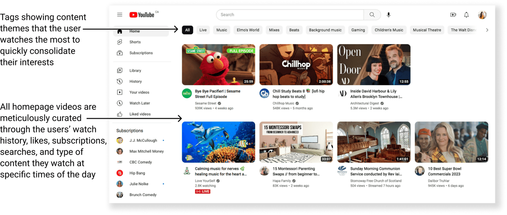Click the Chillhop Music channel name
The width and height of the screenshot is (507, 215).
[283, 104]
